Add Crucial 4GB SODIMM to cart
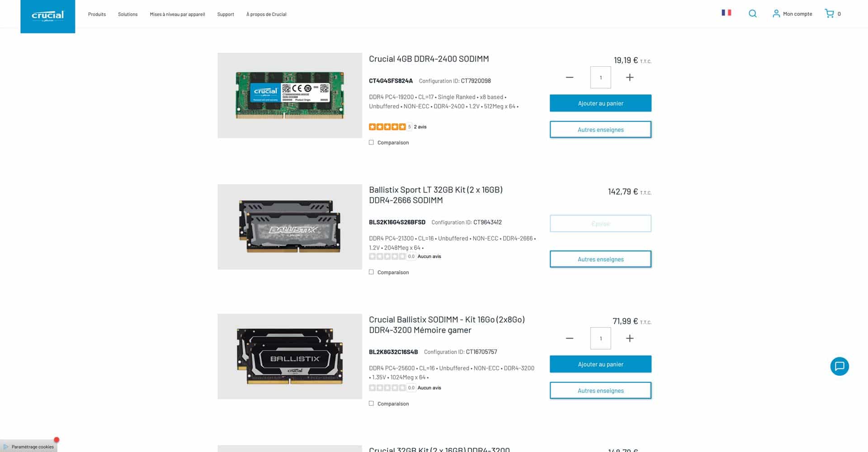868x452 pixels. coord(600,103)
